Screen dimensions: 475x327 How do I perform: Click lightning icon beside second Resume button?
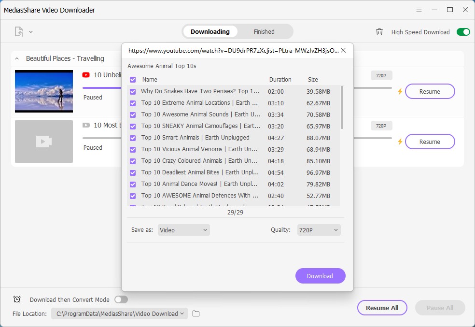point(400,142)
